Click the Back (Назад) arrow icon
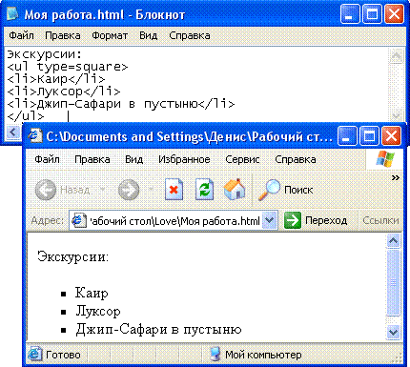Viewport: 410px width, 367px height. (45, 190)
